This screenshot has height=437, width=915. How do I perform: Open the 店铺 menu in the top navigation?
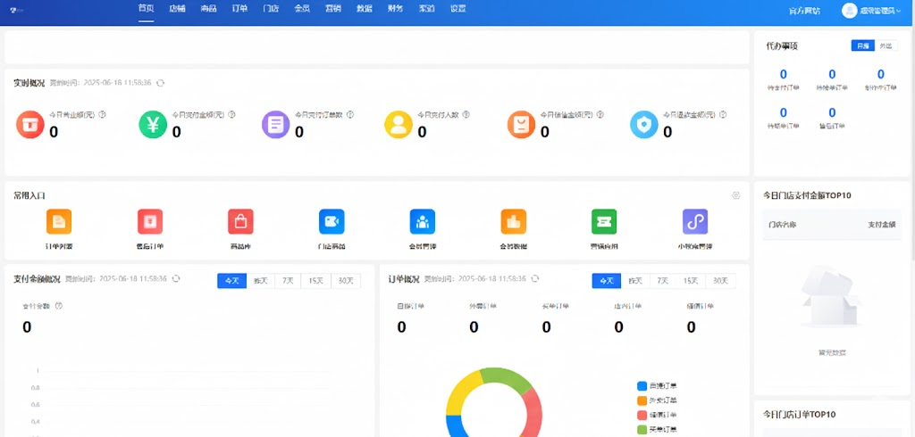pyautogui.click(x=177, y=8)
